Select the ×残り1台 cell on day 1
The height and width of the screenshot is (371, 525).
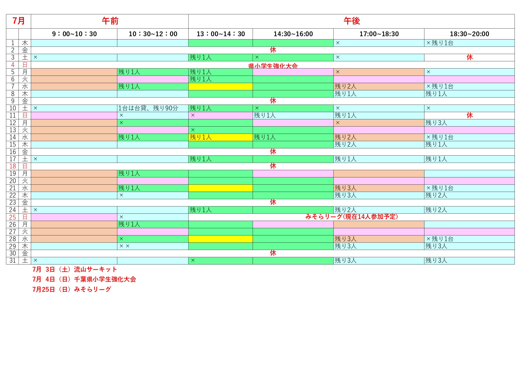click(469, 43)
